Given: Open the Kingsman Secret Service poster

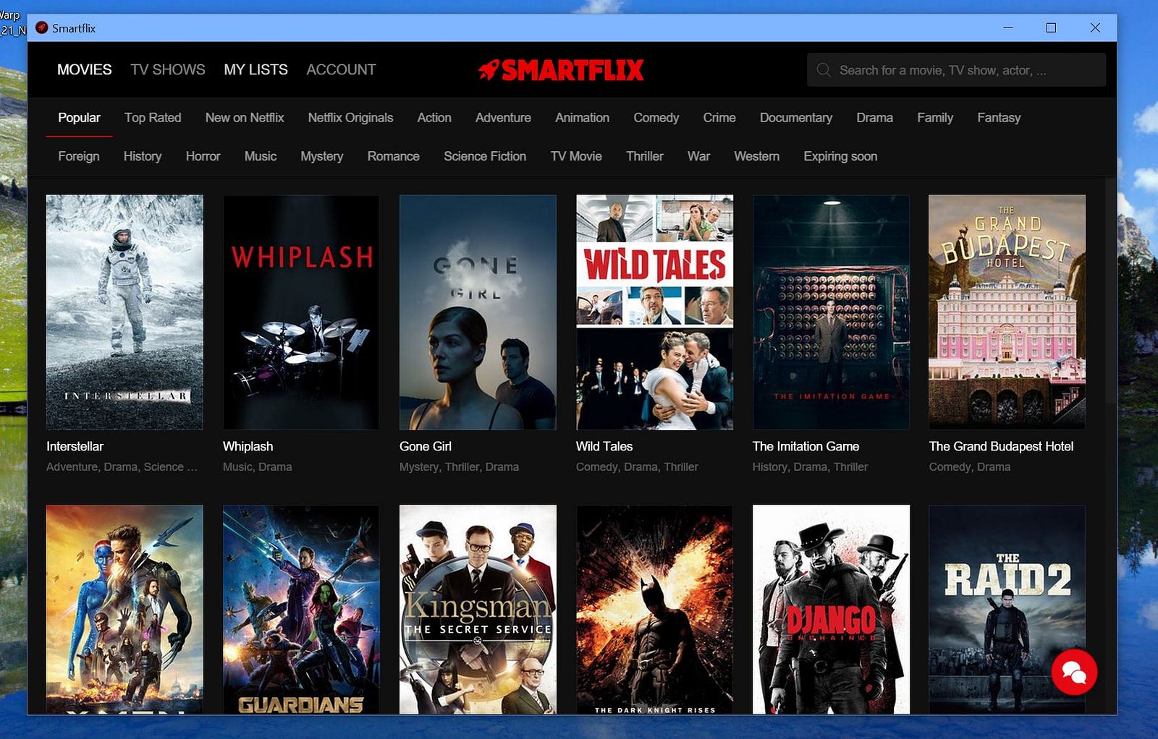Looking at the screenshot, I should (x=478, y=610).
